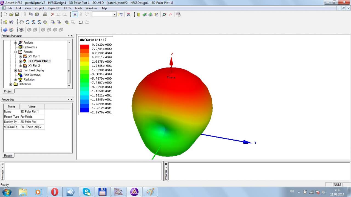The image size is (351, 197).
Task: Click the red swatch in gain legend
Action: tap(84, 47)
